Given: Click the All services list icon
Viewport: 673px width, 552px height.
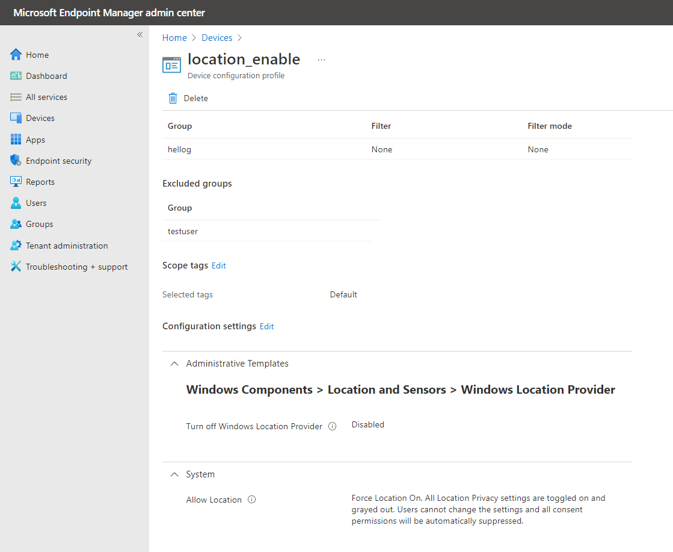Looking at the screenshot, I should point(16,97).
